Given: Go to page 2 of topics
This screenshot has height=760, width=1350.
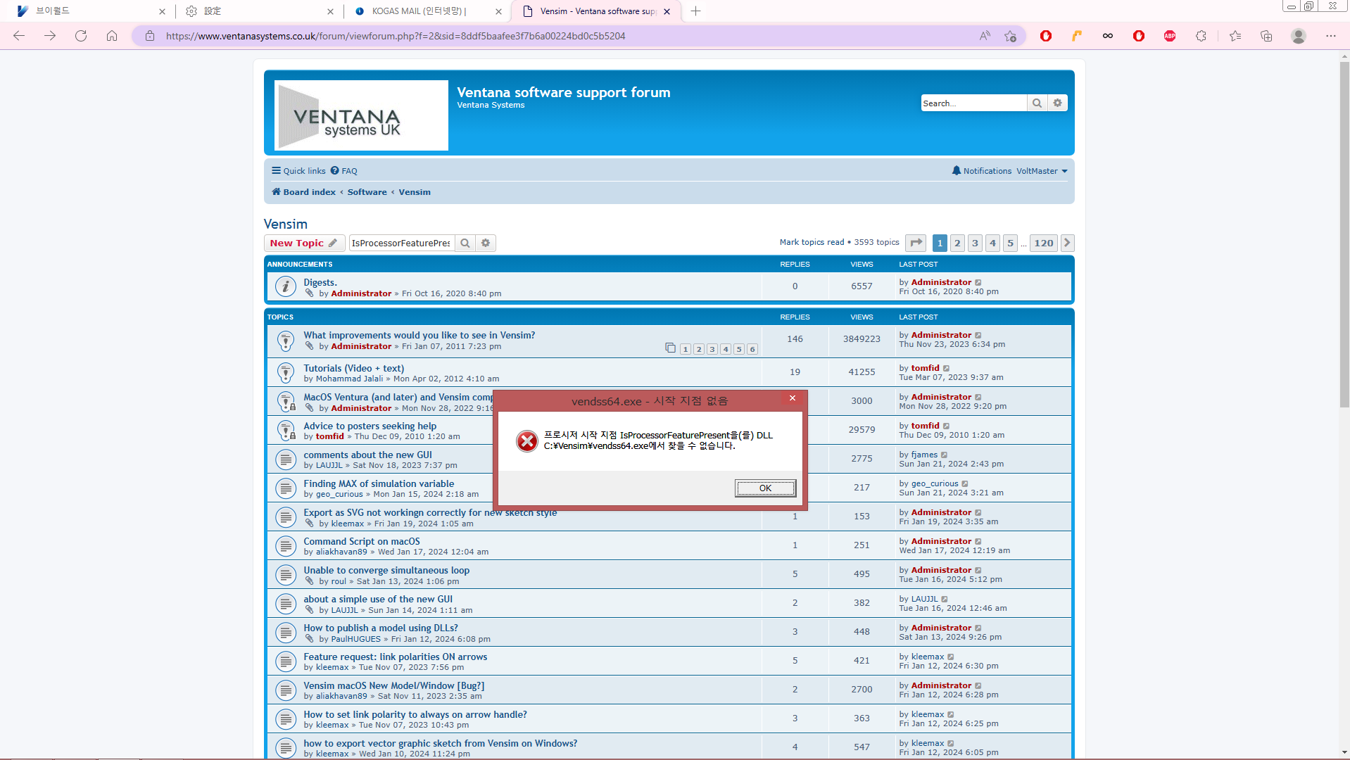Looking at the screenshot, I should pos(957,243).
